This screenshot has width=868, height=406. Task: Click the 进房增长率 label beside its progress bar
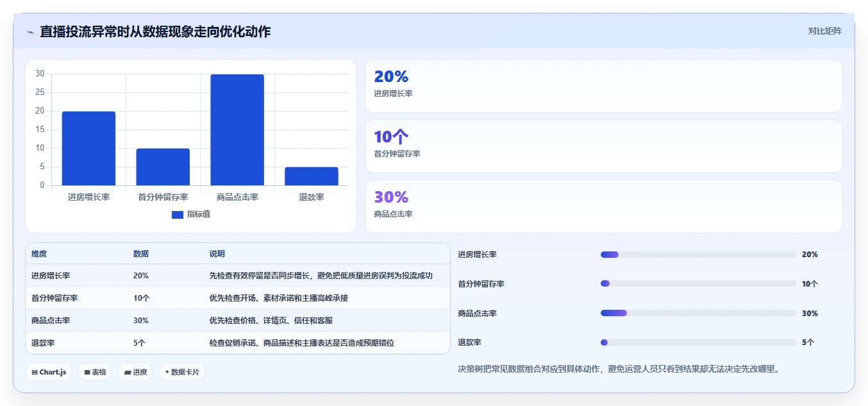pos(477,255)
